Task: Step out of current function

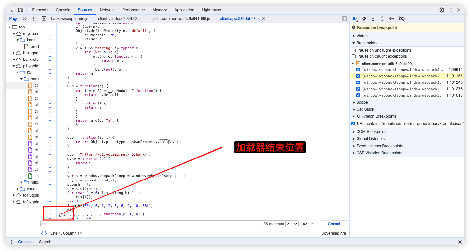Action: point(382,19)
